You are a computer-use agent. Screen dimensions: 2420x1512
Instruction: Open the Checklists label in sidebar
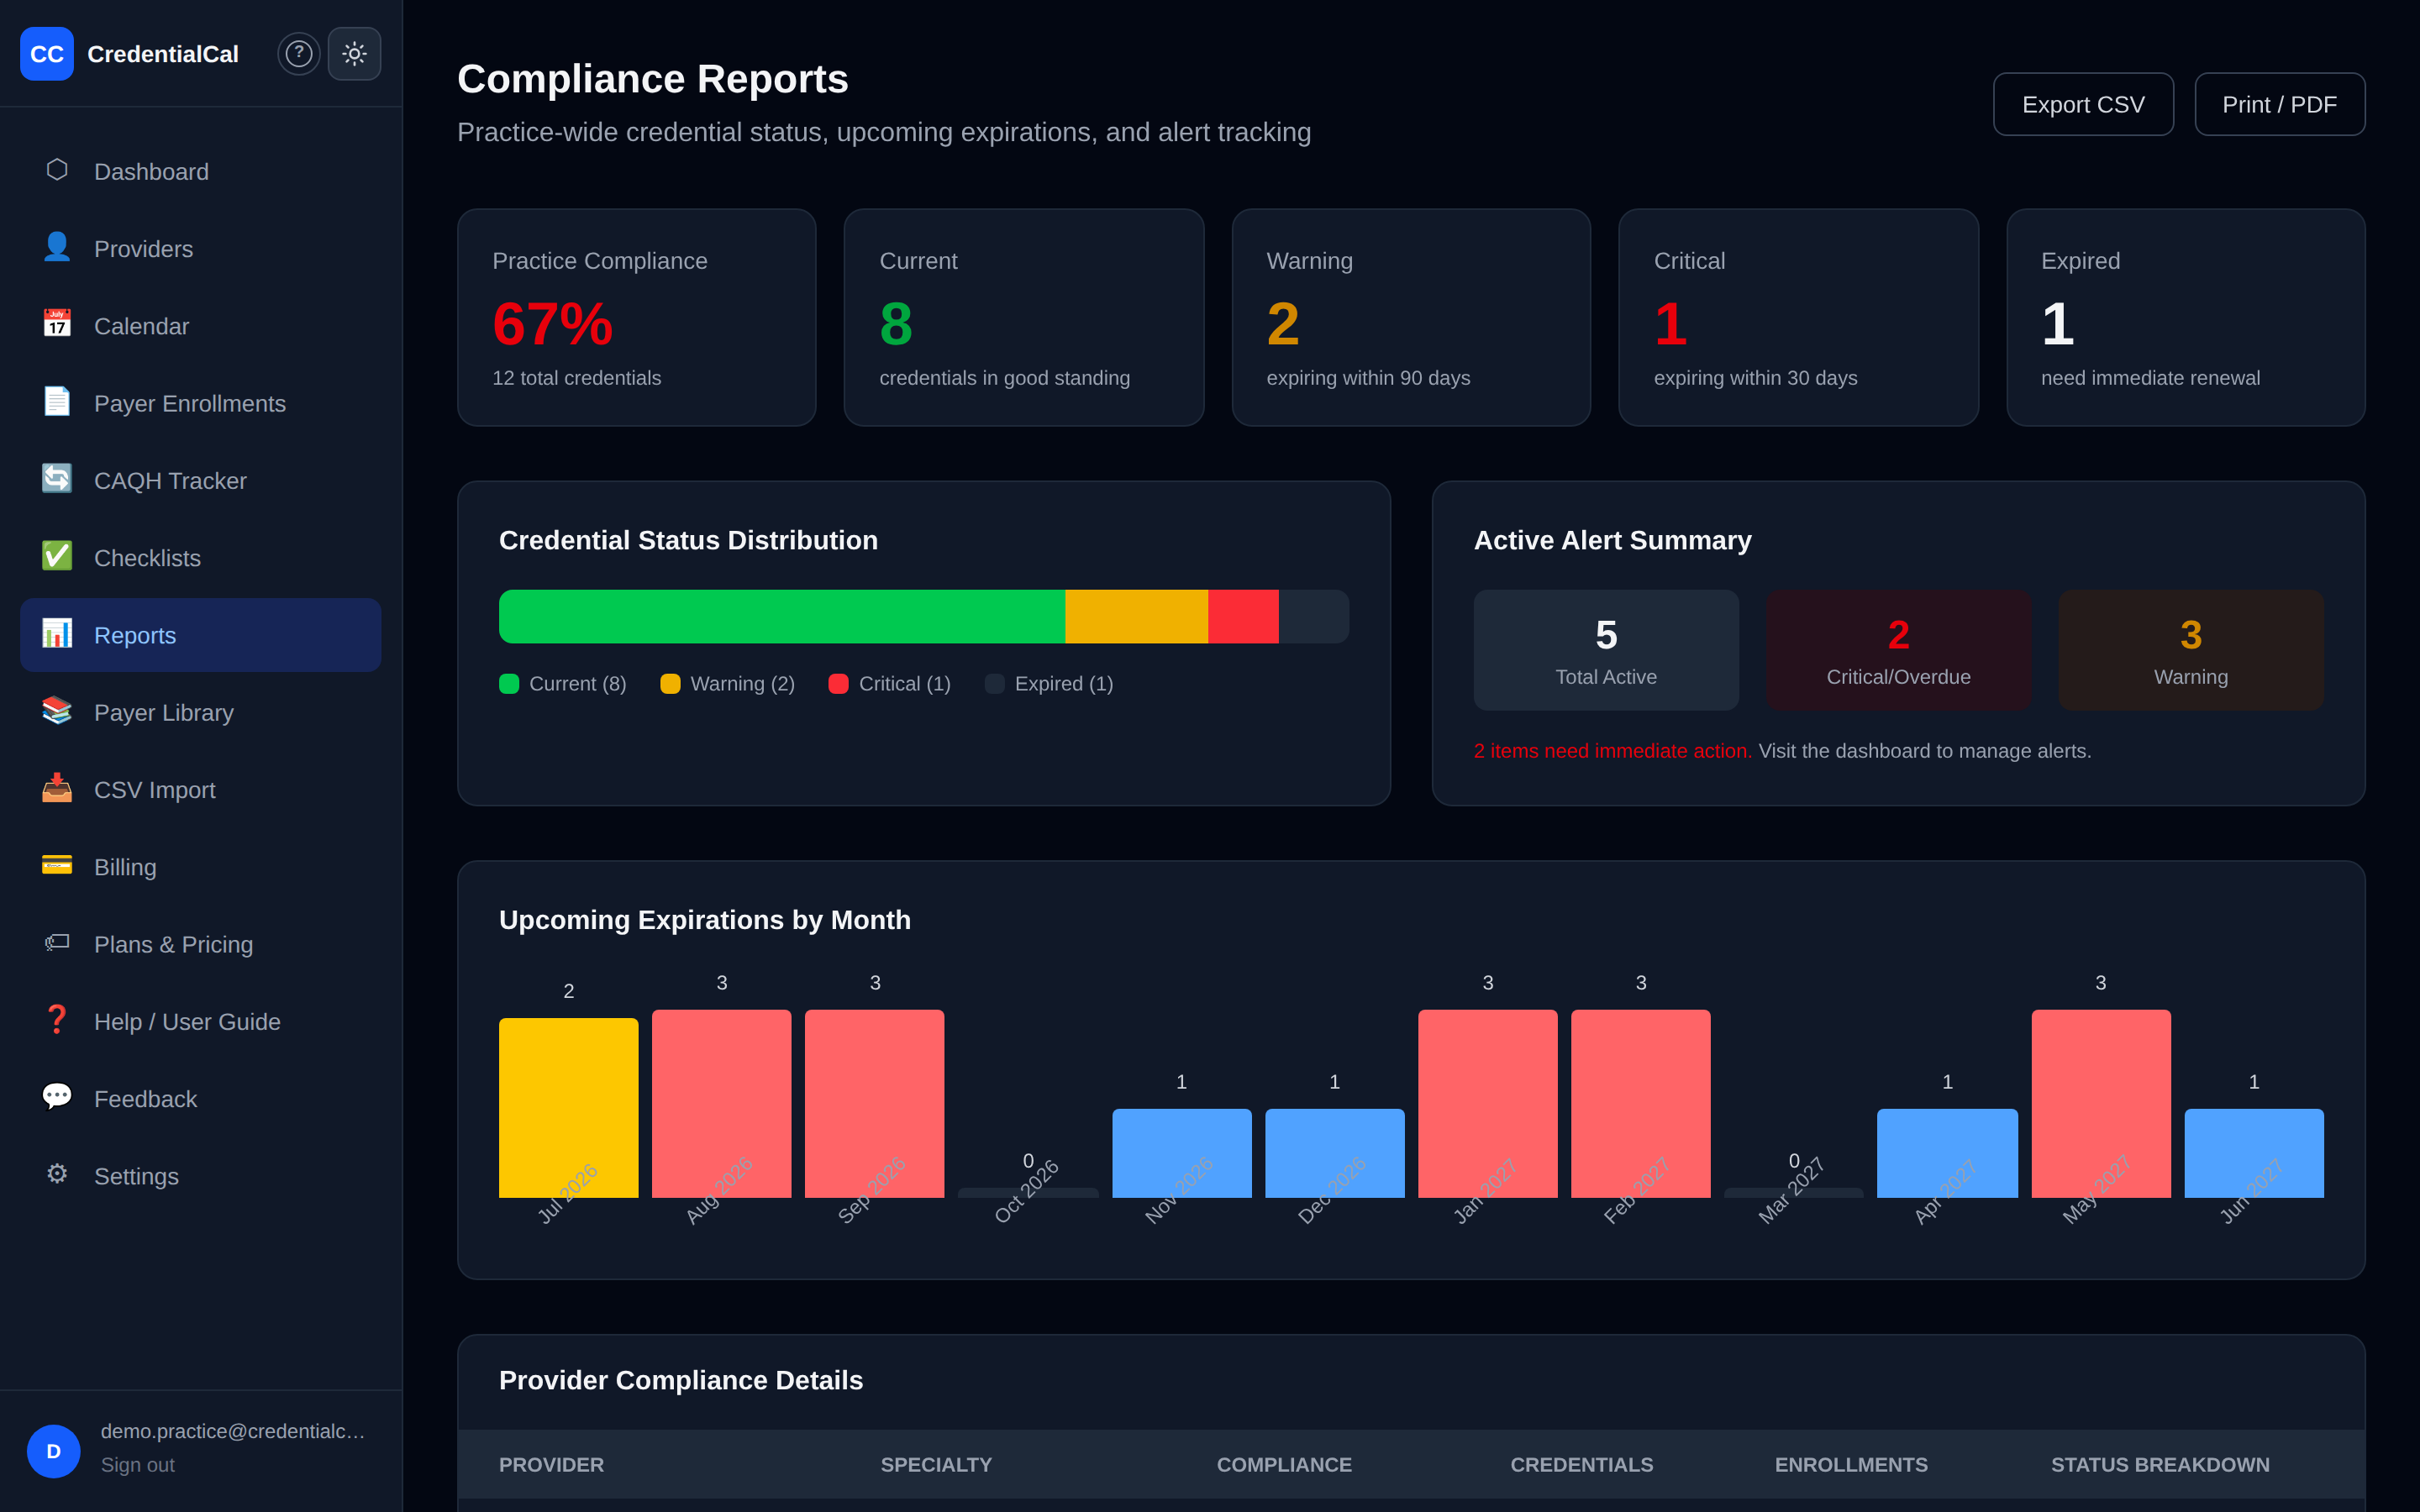(x=147, y=558)
